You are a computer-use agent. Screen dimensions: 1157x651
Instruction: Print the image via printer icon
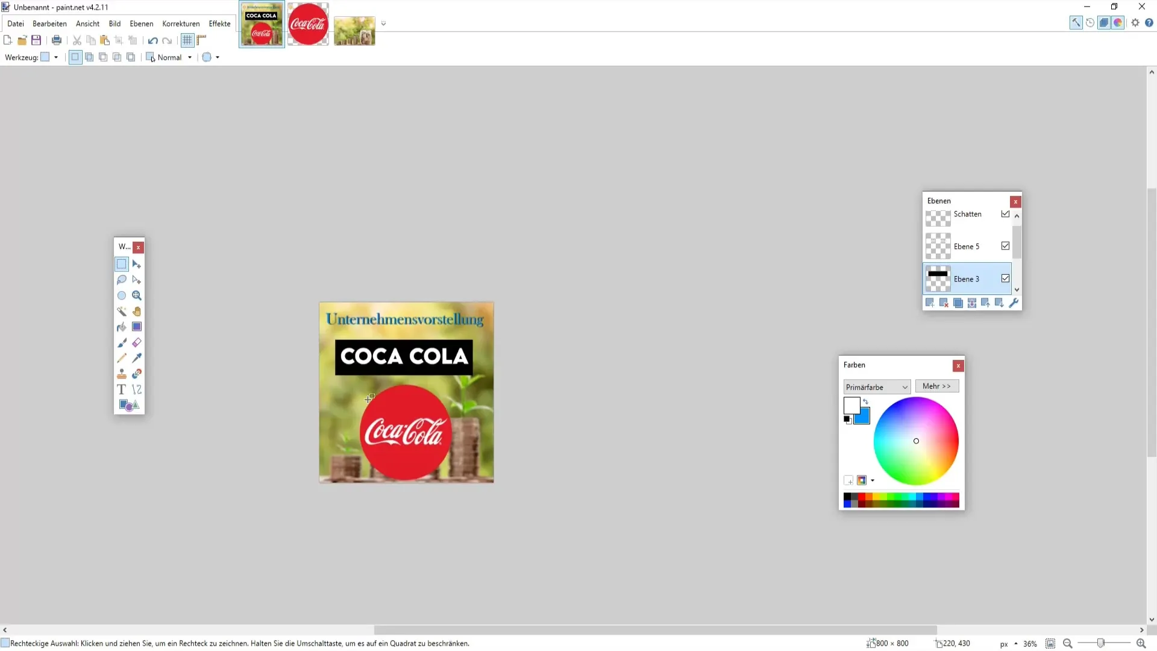(57, 40)
